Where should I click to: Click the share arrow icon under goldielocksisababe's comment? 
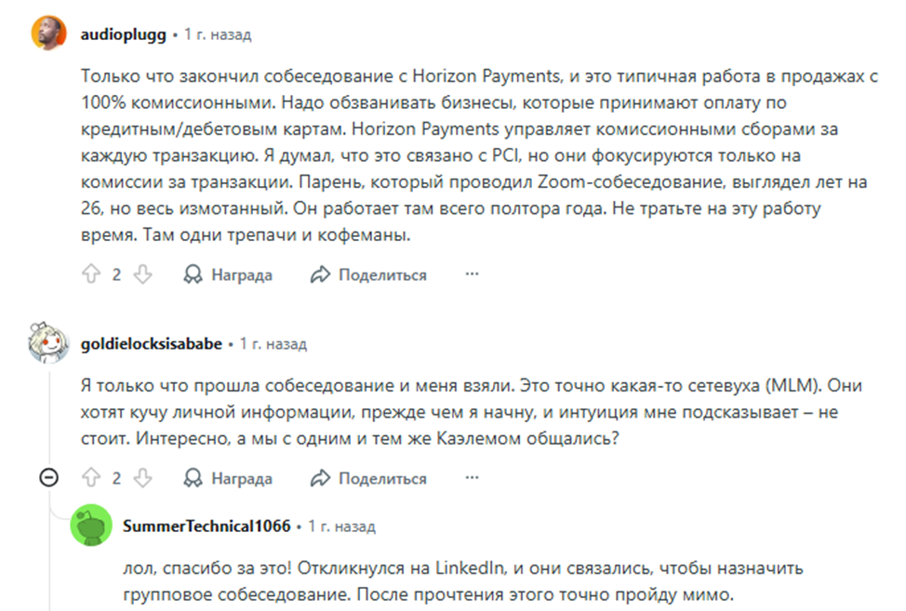(321, 478)
